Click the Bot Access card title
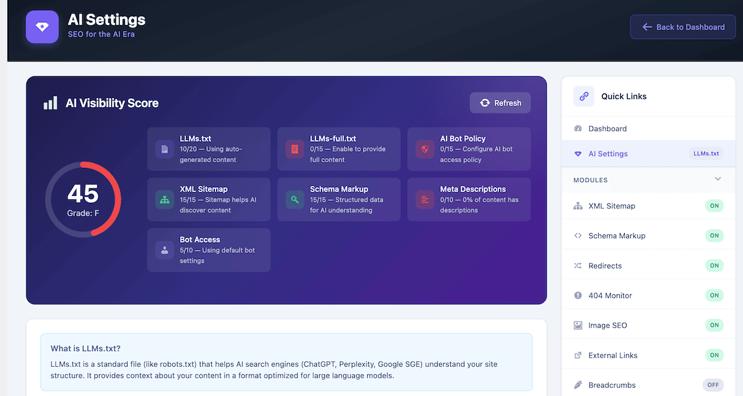 [x=199, y=240]
